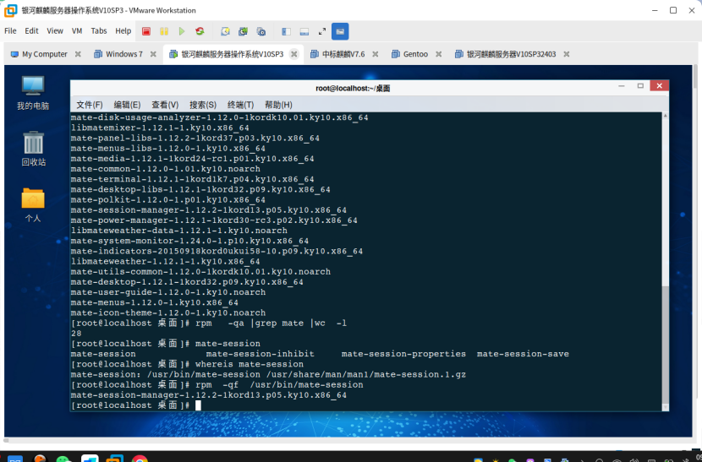Screen dimensions: 702x462
Task: Open the terminal 终端(T) menu
Action: 240,105
